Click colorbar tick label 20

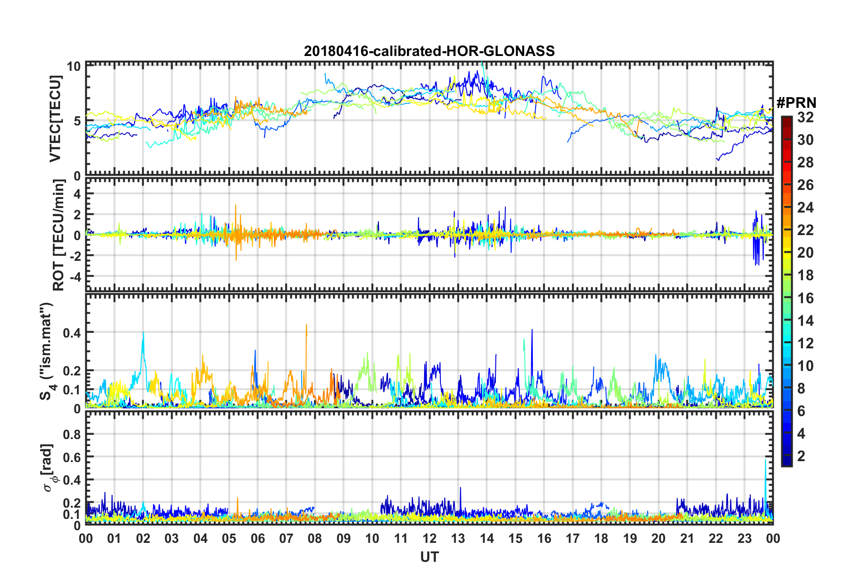click(x=805, y=253)
